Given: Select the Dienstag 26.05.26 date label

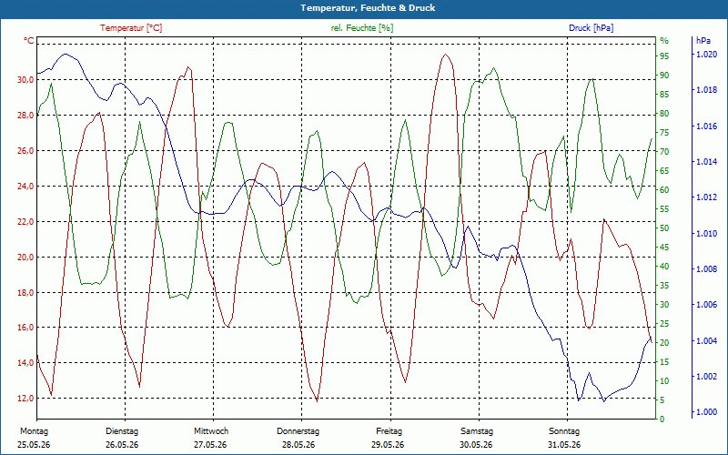Looking at the screenshot, I should click(122, 438).
